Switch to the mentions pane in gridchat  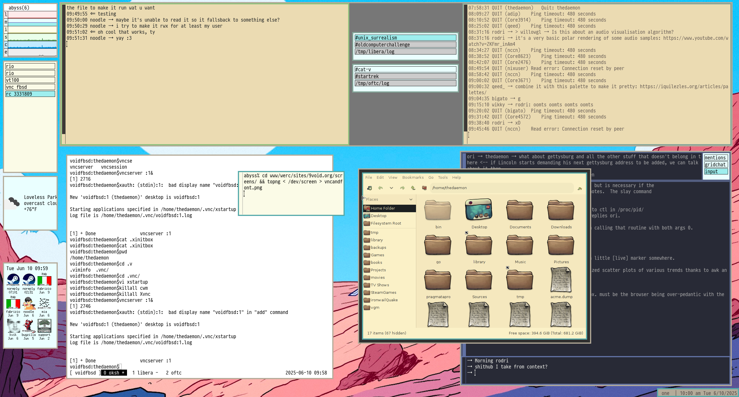coord(716,158)
